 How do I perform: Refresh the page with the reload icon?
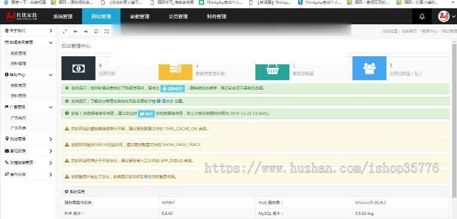click(96, 31)
